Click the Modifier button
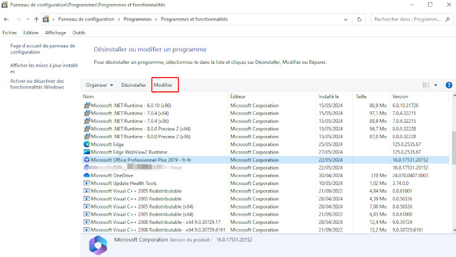This screenshot has height=257, width=456. [x=163, y=85]
